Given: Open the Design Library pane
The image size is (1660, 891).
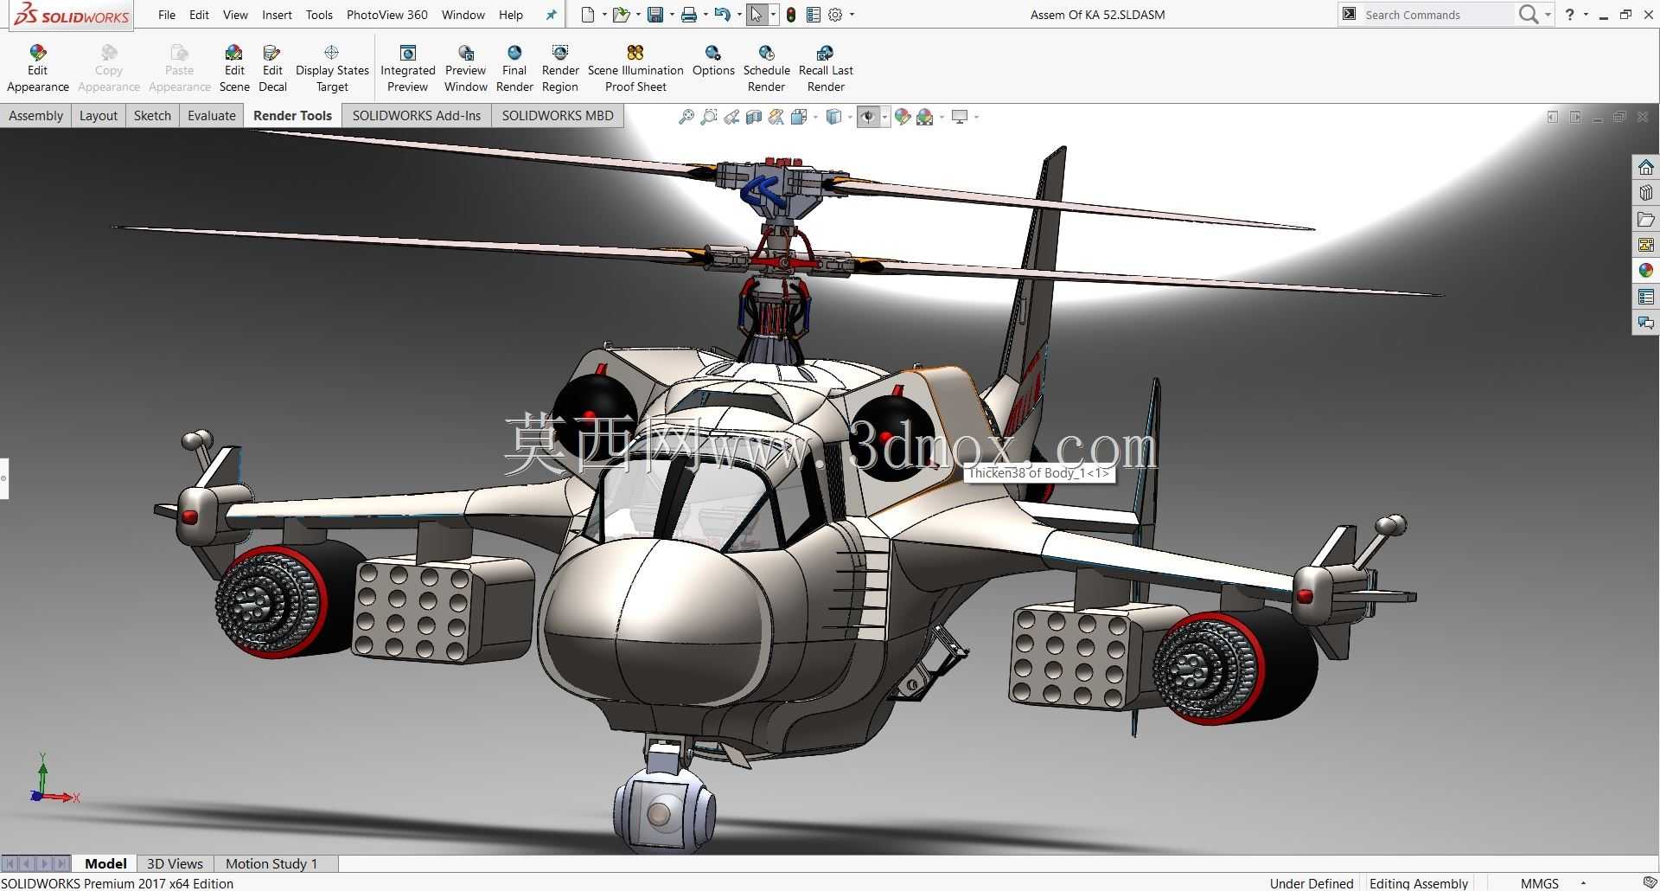Looking at the screenshot, I should point(1645,193).
